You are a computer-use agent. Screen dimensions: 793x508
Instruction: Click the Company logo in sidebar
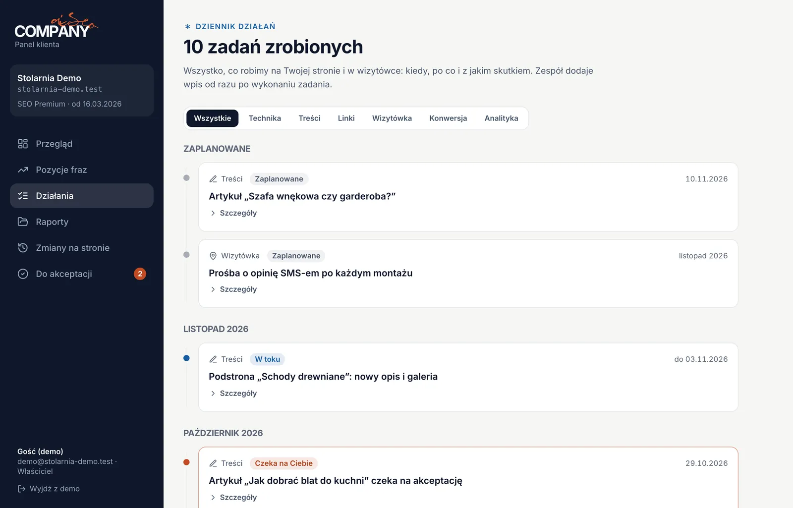(x=56, y=26)
